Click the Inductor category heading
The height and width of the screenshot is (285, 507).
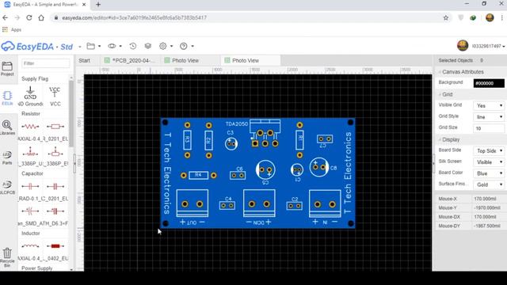click(x=31, y=234)
